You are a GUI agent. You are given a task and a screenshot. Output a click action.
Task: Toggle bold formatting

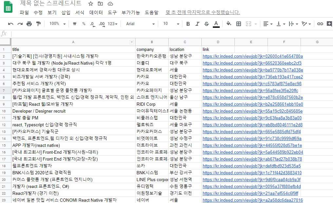188,24
